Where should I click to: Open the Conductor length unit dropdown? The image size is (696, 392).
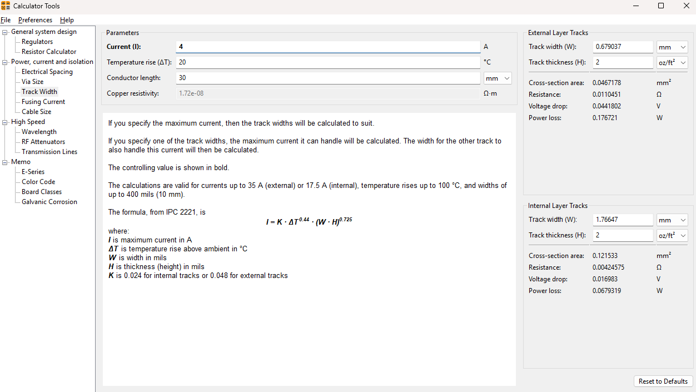498,78
